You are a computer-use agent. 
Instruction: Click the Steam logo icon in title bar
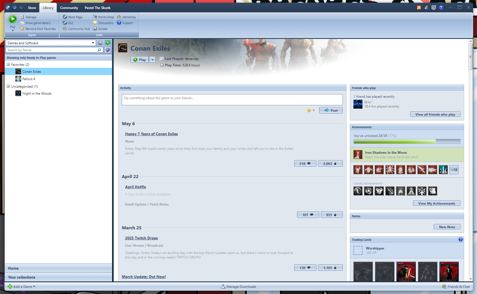(x=8, y=8)
